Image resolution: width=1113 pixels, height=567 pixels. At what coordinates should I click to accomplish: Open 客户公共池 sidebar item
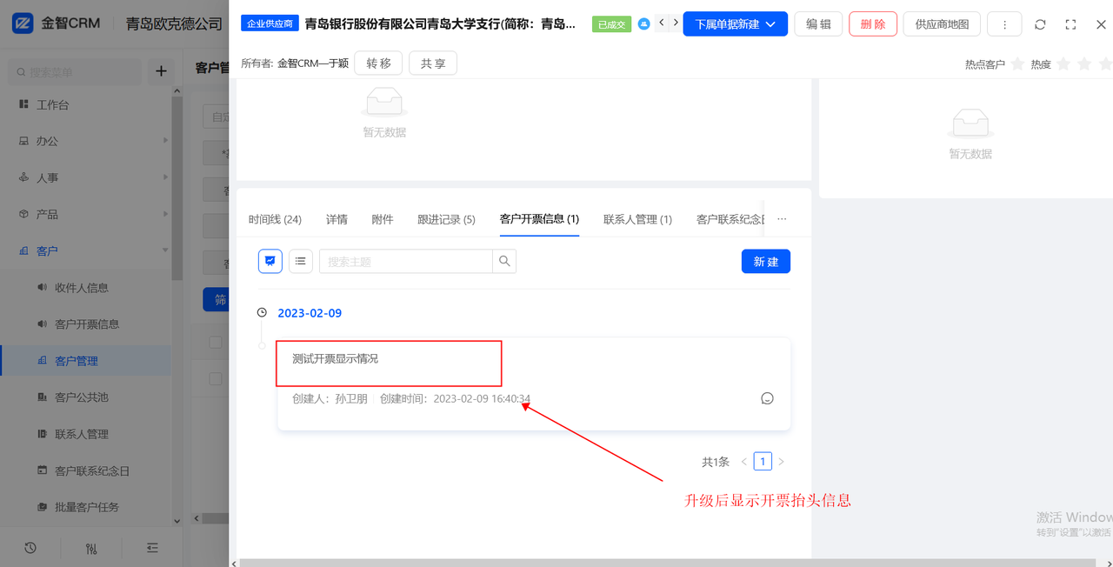(x=81, y=397)
